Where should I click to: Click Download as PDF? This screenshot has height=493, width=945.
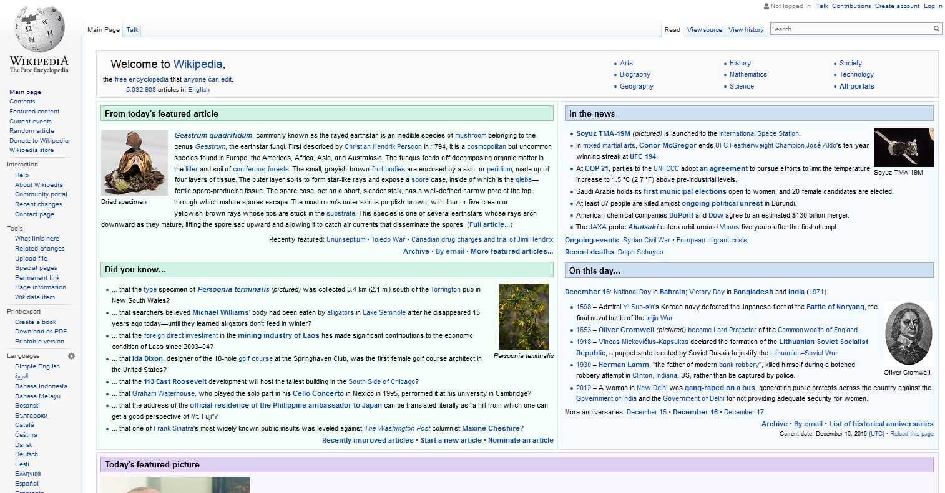click(41, 332)
